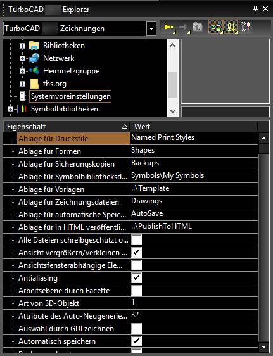Viewport: 273px width, 356px height.
Task: Expand the ths.org node
Action: [22, 84]
